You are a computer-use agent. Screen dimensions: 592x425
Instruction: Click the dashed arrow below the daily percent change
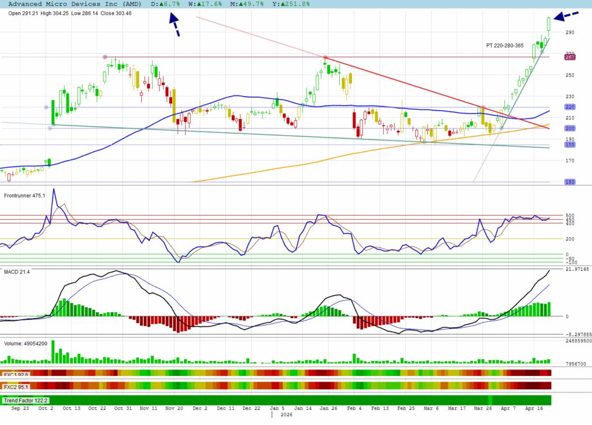point(174,25)
